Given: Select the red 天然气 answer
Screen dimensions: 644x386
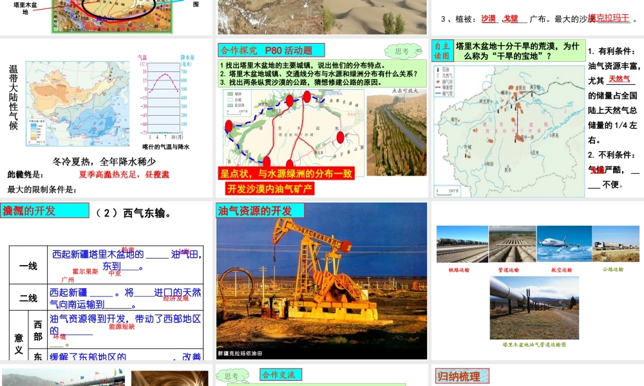Looking at the screenshot, I should (x=620, y=79).
